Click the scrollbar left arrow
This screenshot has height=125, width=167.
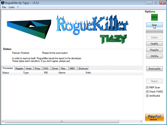click(x=3, y=121)
